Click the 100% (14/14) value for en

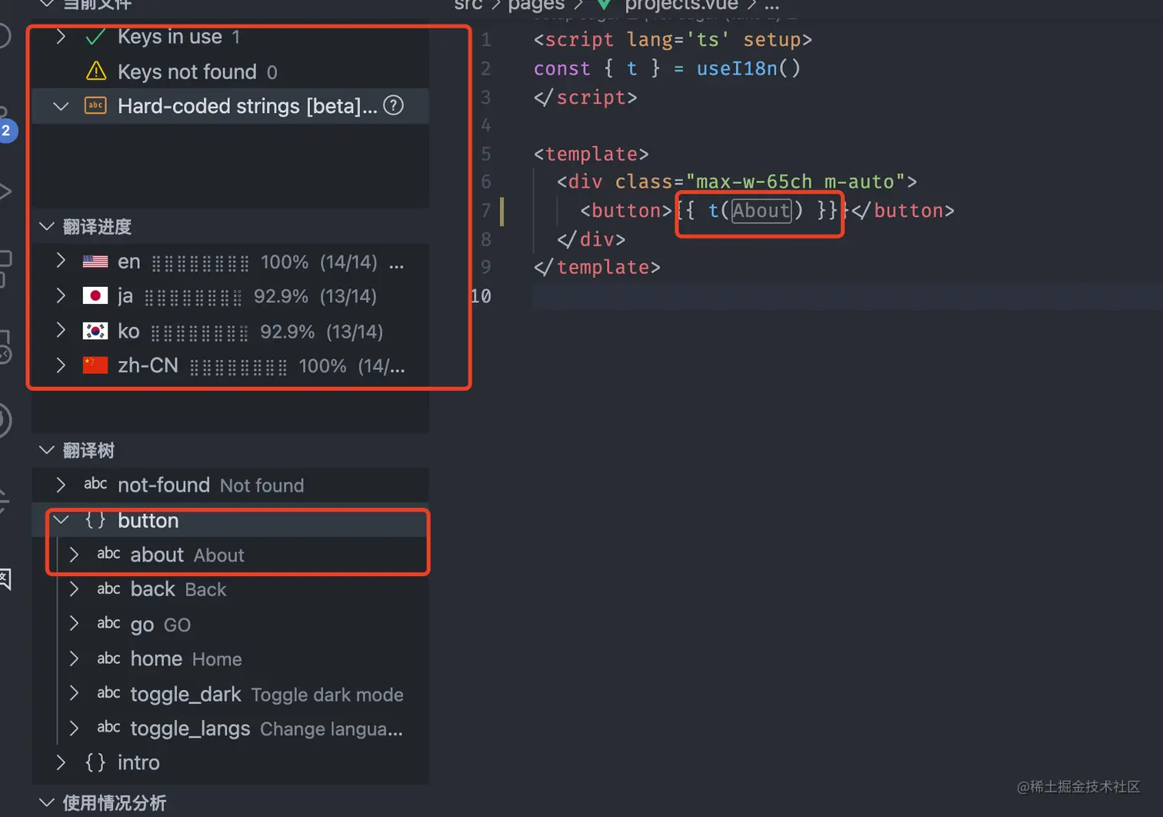(x=318, y=262)
